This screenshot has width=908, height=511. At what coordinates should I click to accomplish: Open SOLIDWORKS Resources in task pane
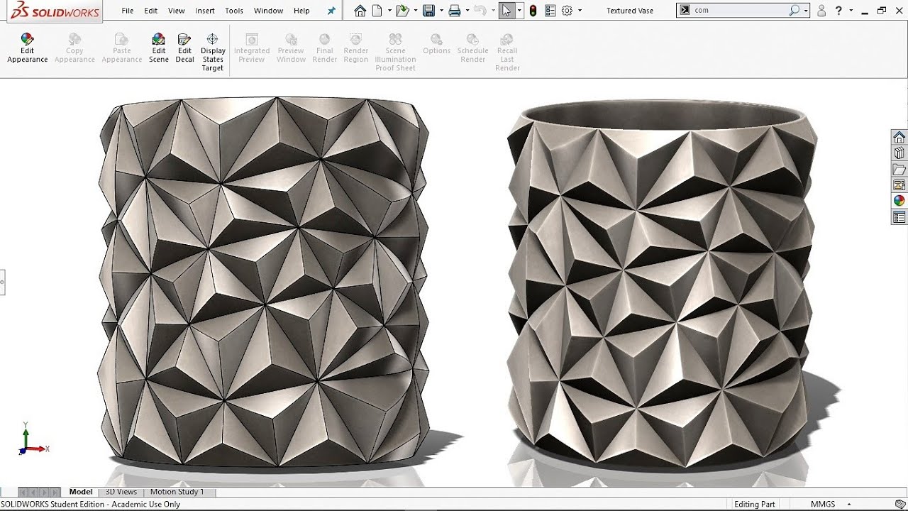point(899,137)
